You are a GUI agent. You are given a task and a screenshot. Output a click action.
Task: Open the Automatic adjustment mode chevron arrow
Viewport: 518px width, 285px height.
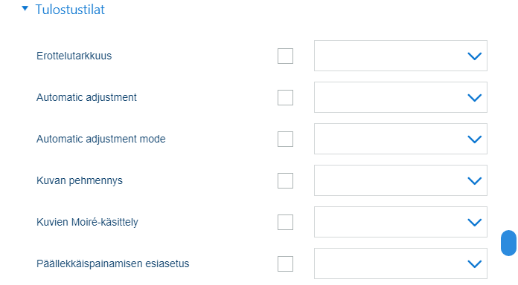475,139
